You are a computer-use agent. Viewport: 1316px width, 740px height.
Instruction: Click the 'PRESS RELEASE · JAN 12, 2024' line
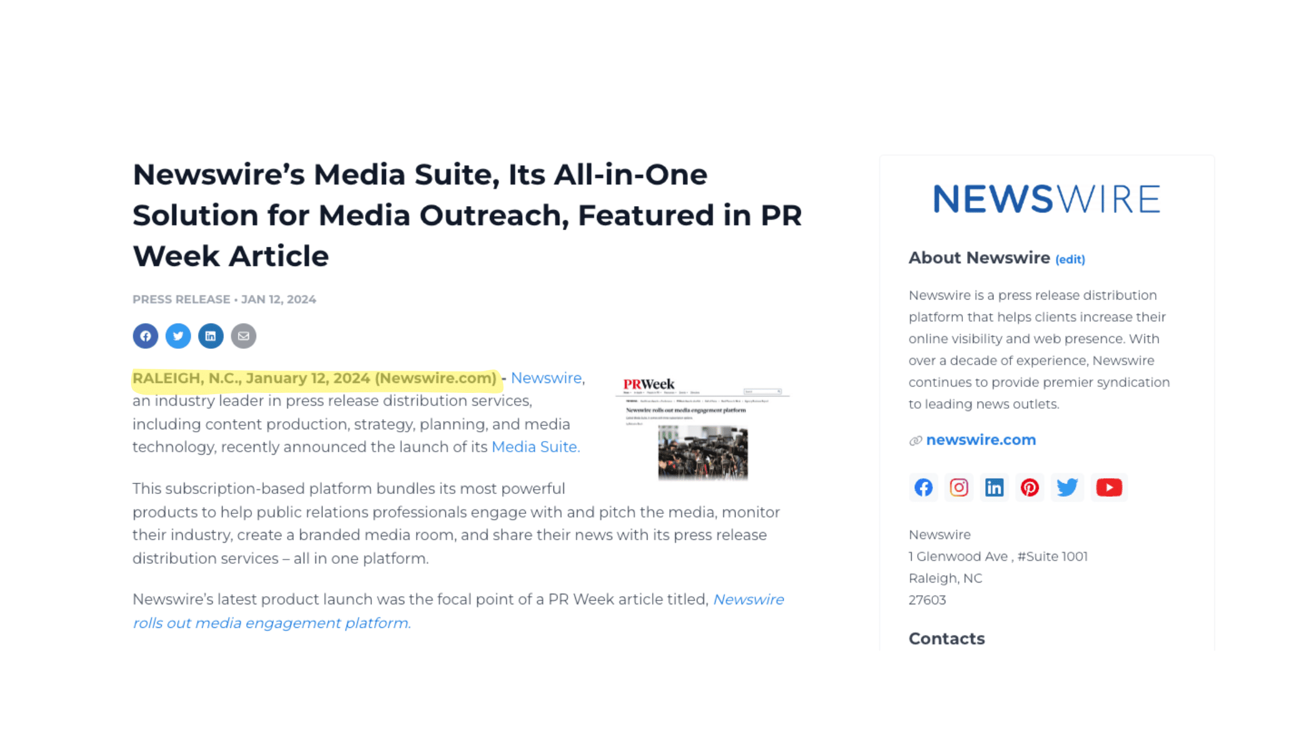point(224,300)
